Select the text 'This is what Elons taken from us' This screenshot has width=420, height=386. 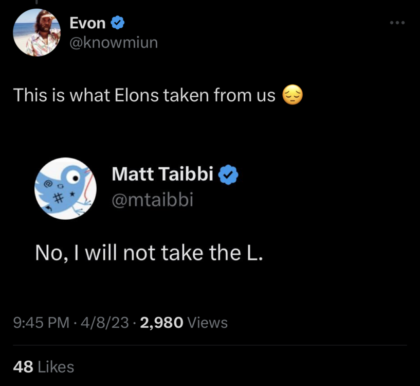point(144,95)
